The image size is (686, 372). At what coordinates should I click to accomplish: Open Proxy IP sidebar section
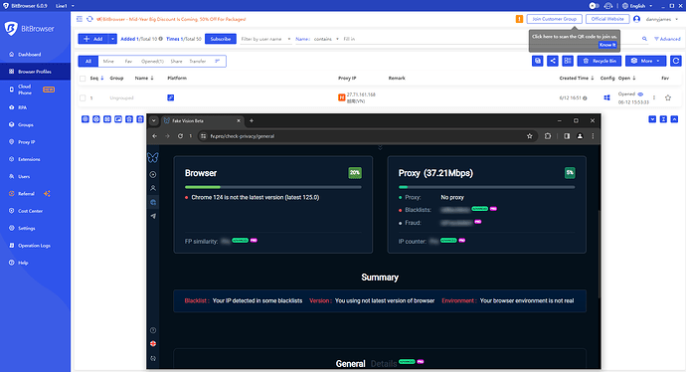pyautogui.click(x=26, y=142)
